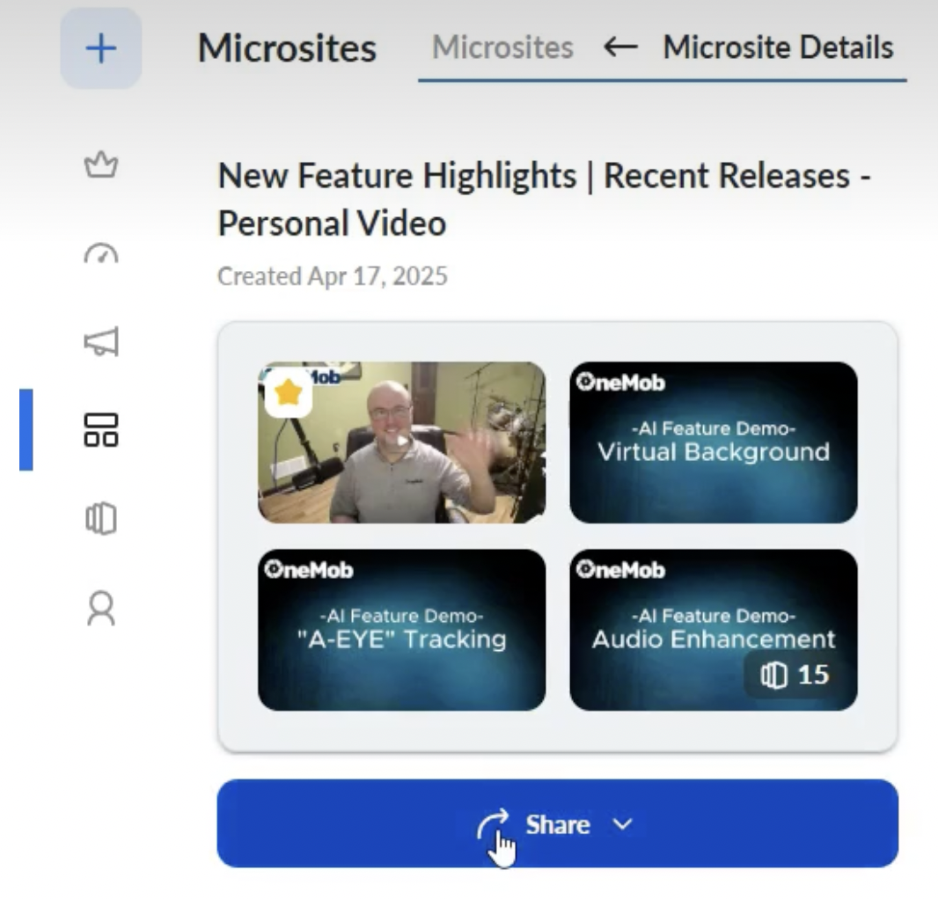Select the Microsite Details tab label
Screen dimensions: 938x899
(778, 48)
